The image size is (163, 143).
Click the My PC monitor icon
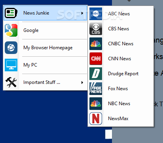tap(11, 65)
